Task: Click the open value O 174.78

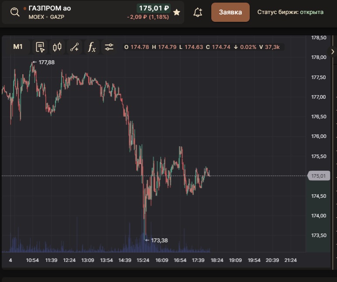Action: (x=137, y=47)
